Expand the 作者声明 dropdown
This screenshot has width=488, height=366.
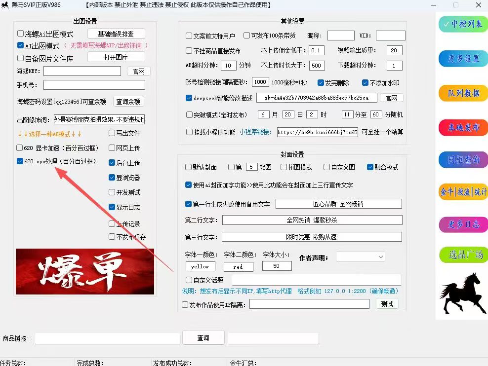click(361, 256)
